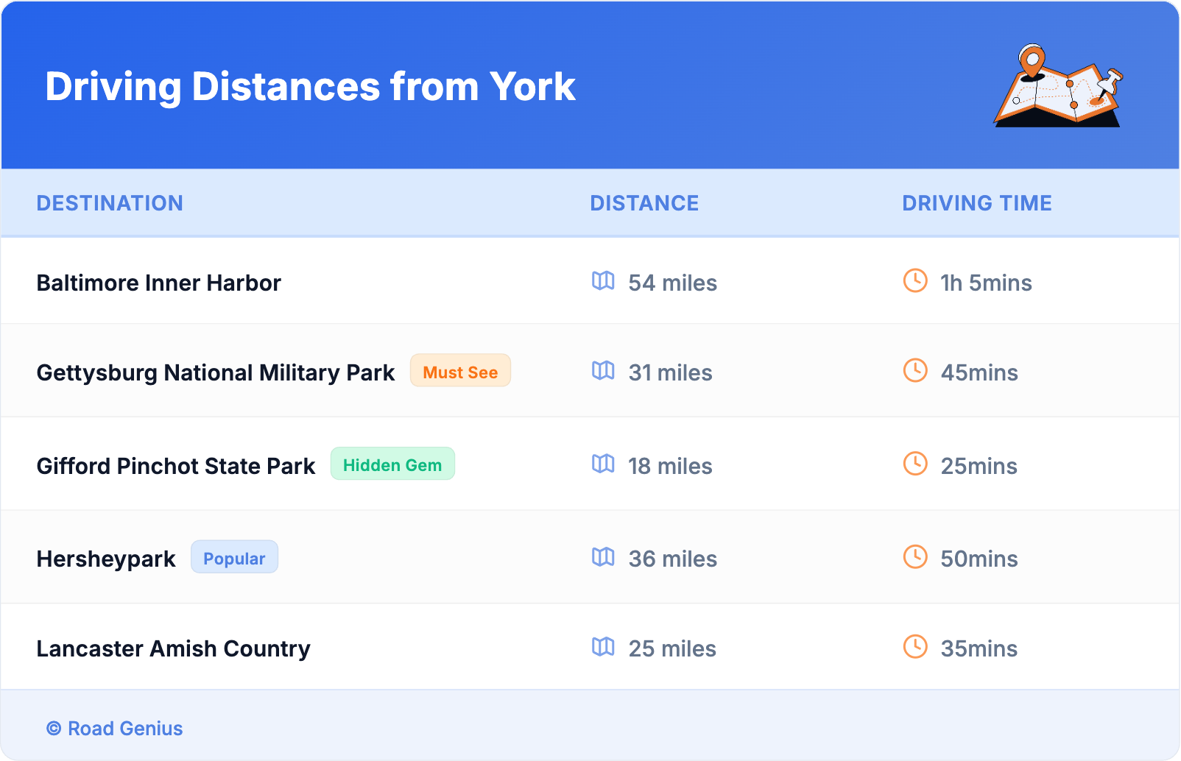
Task: Click the map illustration in the header
Action: tap(1058, 86)
